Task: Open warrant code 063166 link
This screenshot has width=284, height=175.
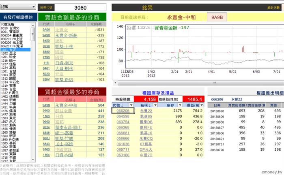Action: click(x=123, y=155)
